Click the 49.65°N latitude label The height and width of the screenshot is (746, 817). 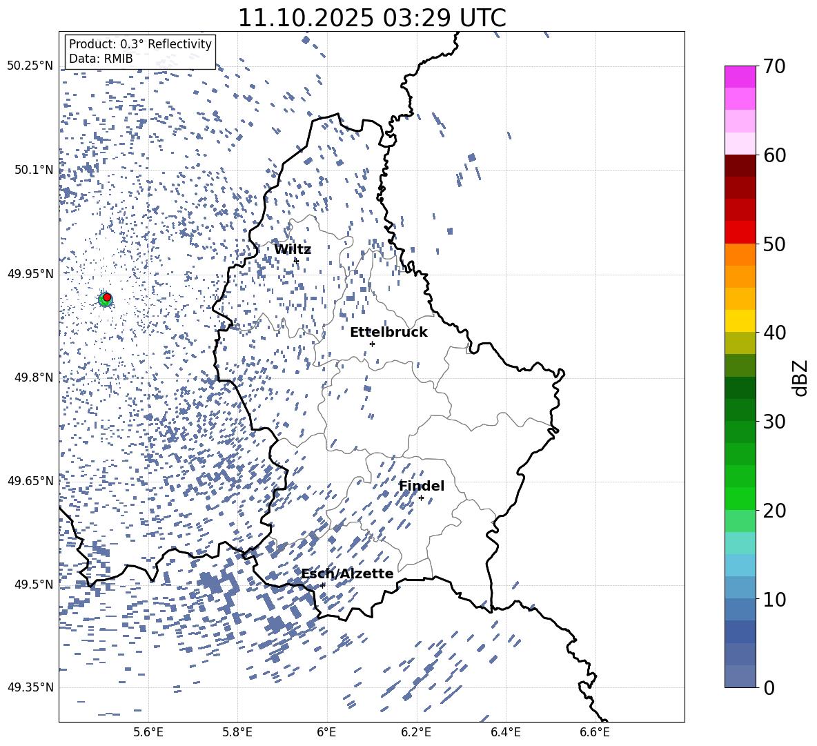tap(30, 480)
